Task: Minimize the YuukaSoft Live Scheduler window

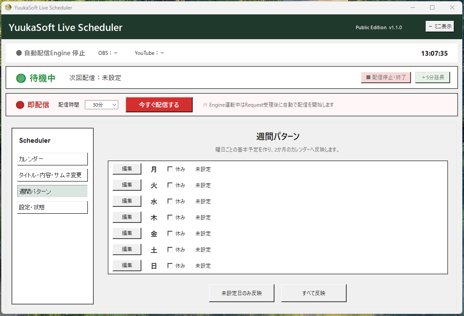Action: [x=413, y=7]
